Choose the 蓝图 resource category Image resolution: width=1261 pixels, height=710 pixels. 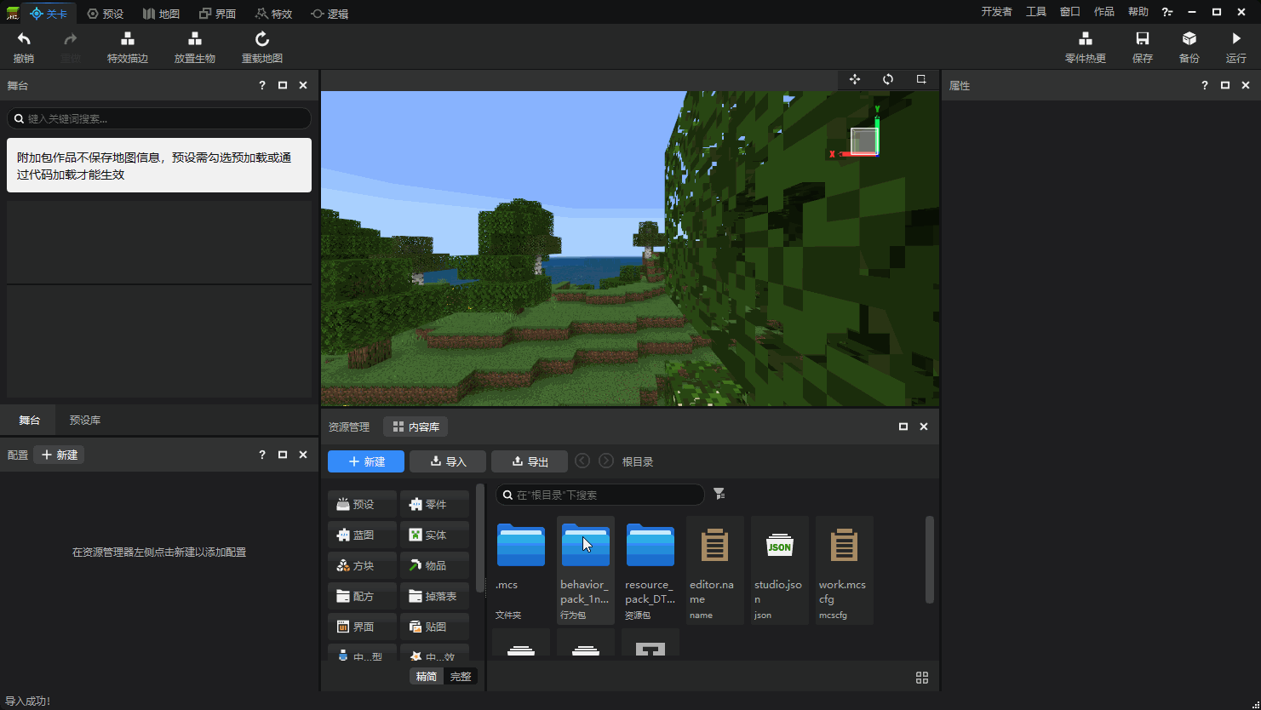[x=363, y=535]
